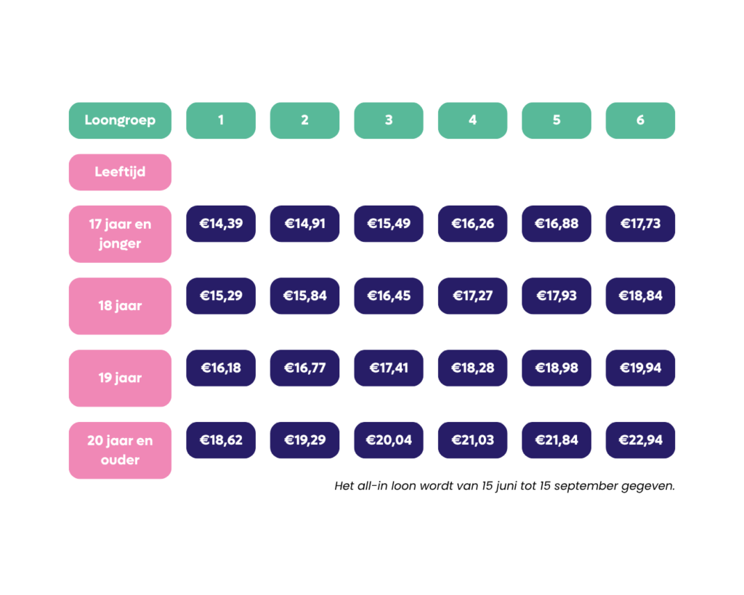This screenshot has width=744, height=595.
Task: Click loongroep column header 4
Action: [472, 121]
